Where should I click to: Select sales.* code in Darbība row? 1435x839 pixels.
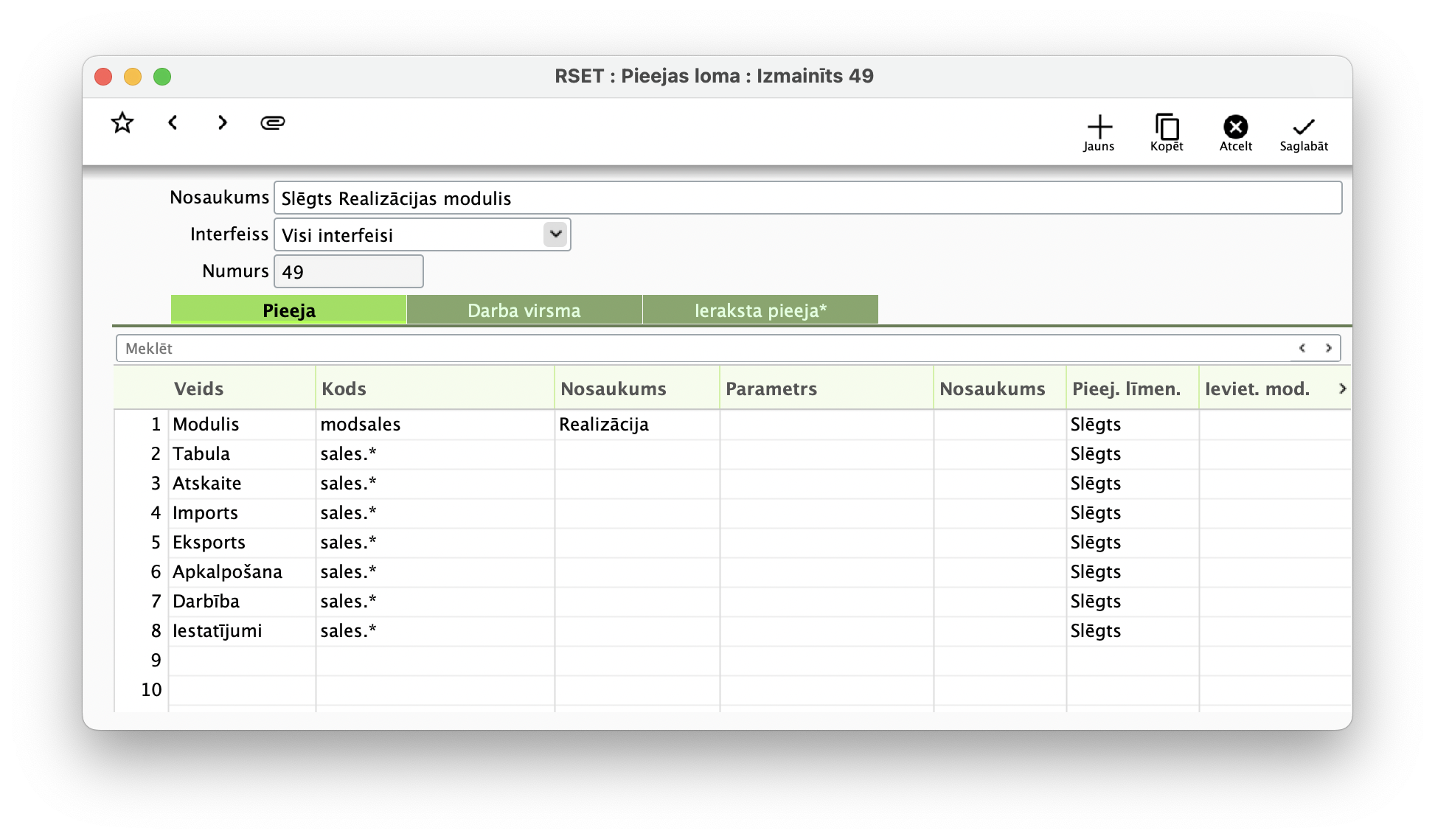(x=435, y=602)
